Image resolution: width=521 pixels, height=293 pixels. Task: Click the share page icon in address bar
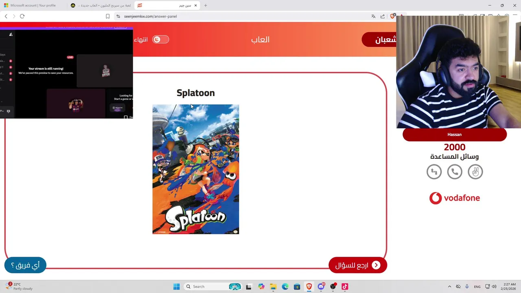click(x=383, y=16)
